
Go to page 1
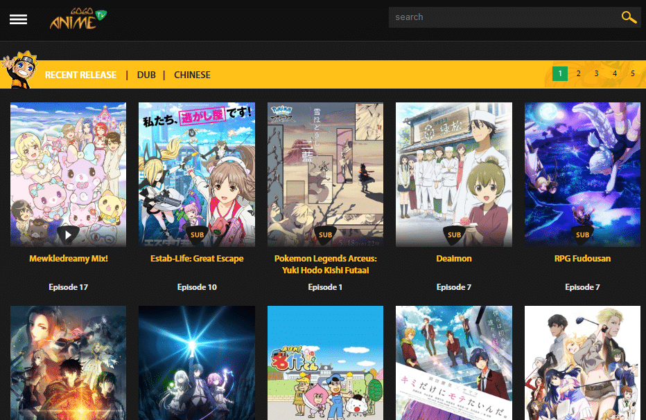pos(560,73)
